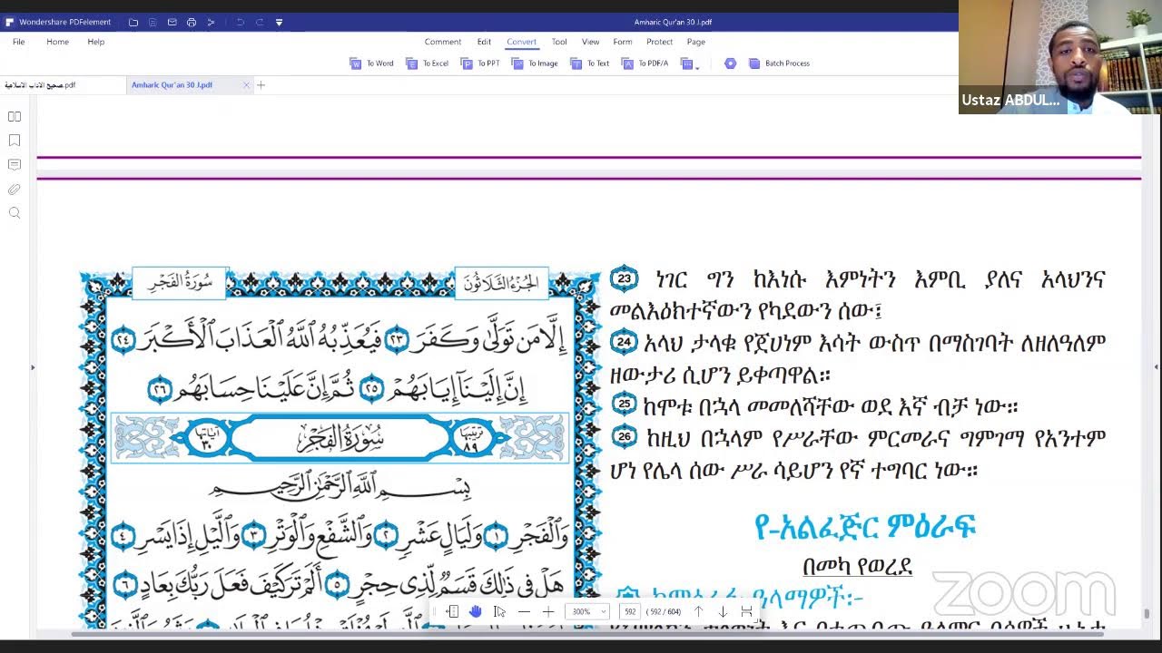Select the Hand pan tool
1162x653 pixels.
pos(476,612)
